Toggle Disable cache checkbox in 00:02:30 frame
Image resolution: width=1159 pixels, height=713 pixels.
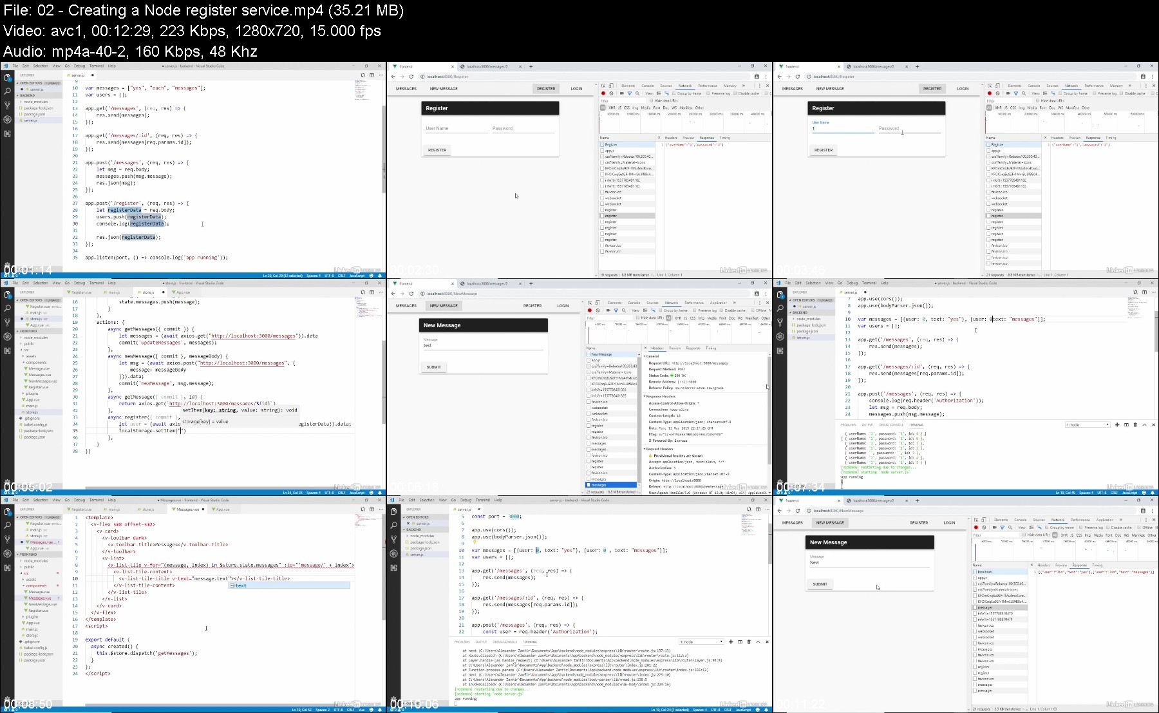click(x=735, y=93)
